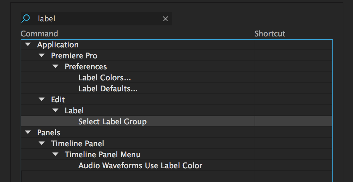Click shortcut cell for Audio Waveforms Use Label Color
The height and width of the screenshot is (182, 353).
293,166
